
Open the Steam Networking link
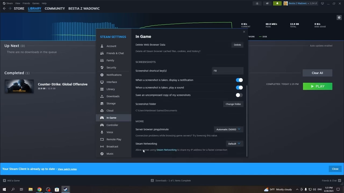coord(167,150)
